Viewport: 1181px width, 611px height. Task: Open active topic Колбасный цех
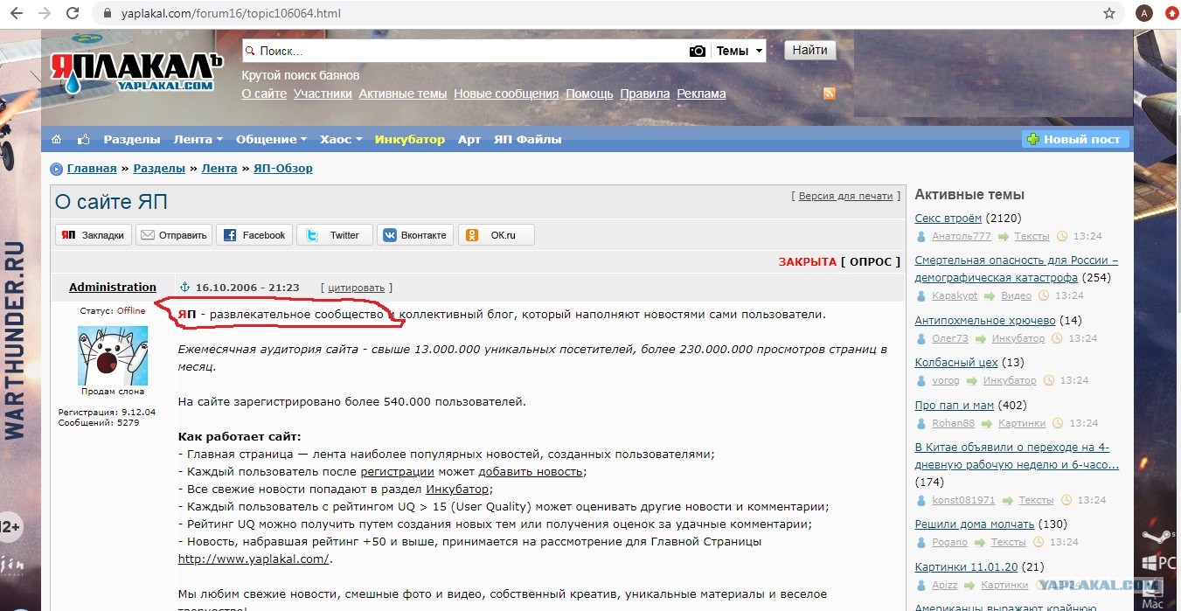tap(956, 362)
